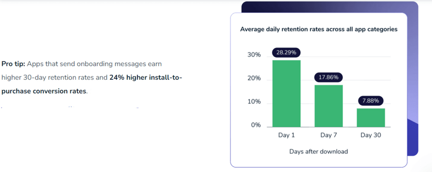This screenshot has height=172, width=432.
Task: Click the 10% y-axis label
Action: pyautogui.click(x=254, y=102)
